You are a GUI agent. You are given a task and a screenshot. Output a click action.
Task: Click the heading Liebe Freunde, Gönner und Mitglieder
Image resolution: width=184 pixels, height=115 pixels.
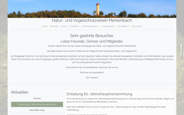tap(92, 41)
